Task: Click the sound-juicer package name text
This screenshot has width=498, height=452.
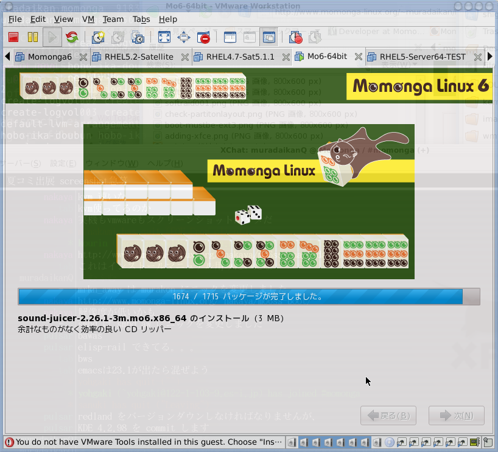Action: [x=102, y=318]
